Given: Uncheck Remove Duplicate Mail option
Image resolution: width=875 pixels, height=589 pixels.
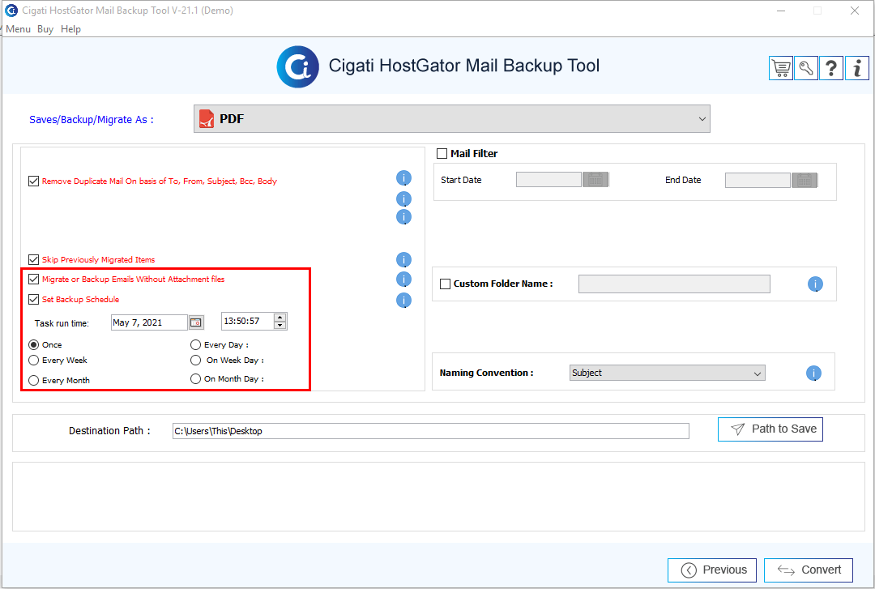Looking at the screenshot, I should 33,181.
